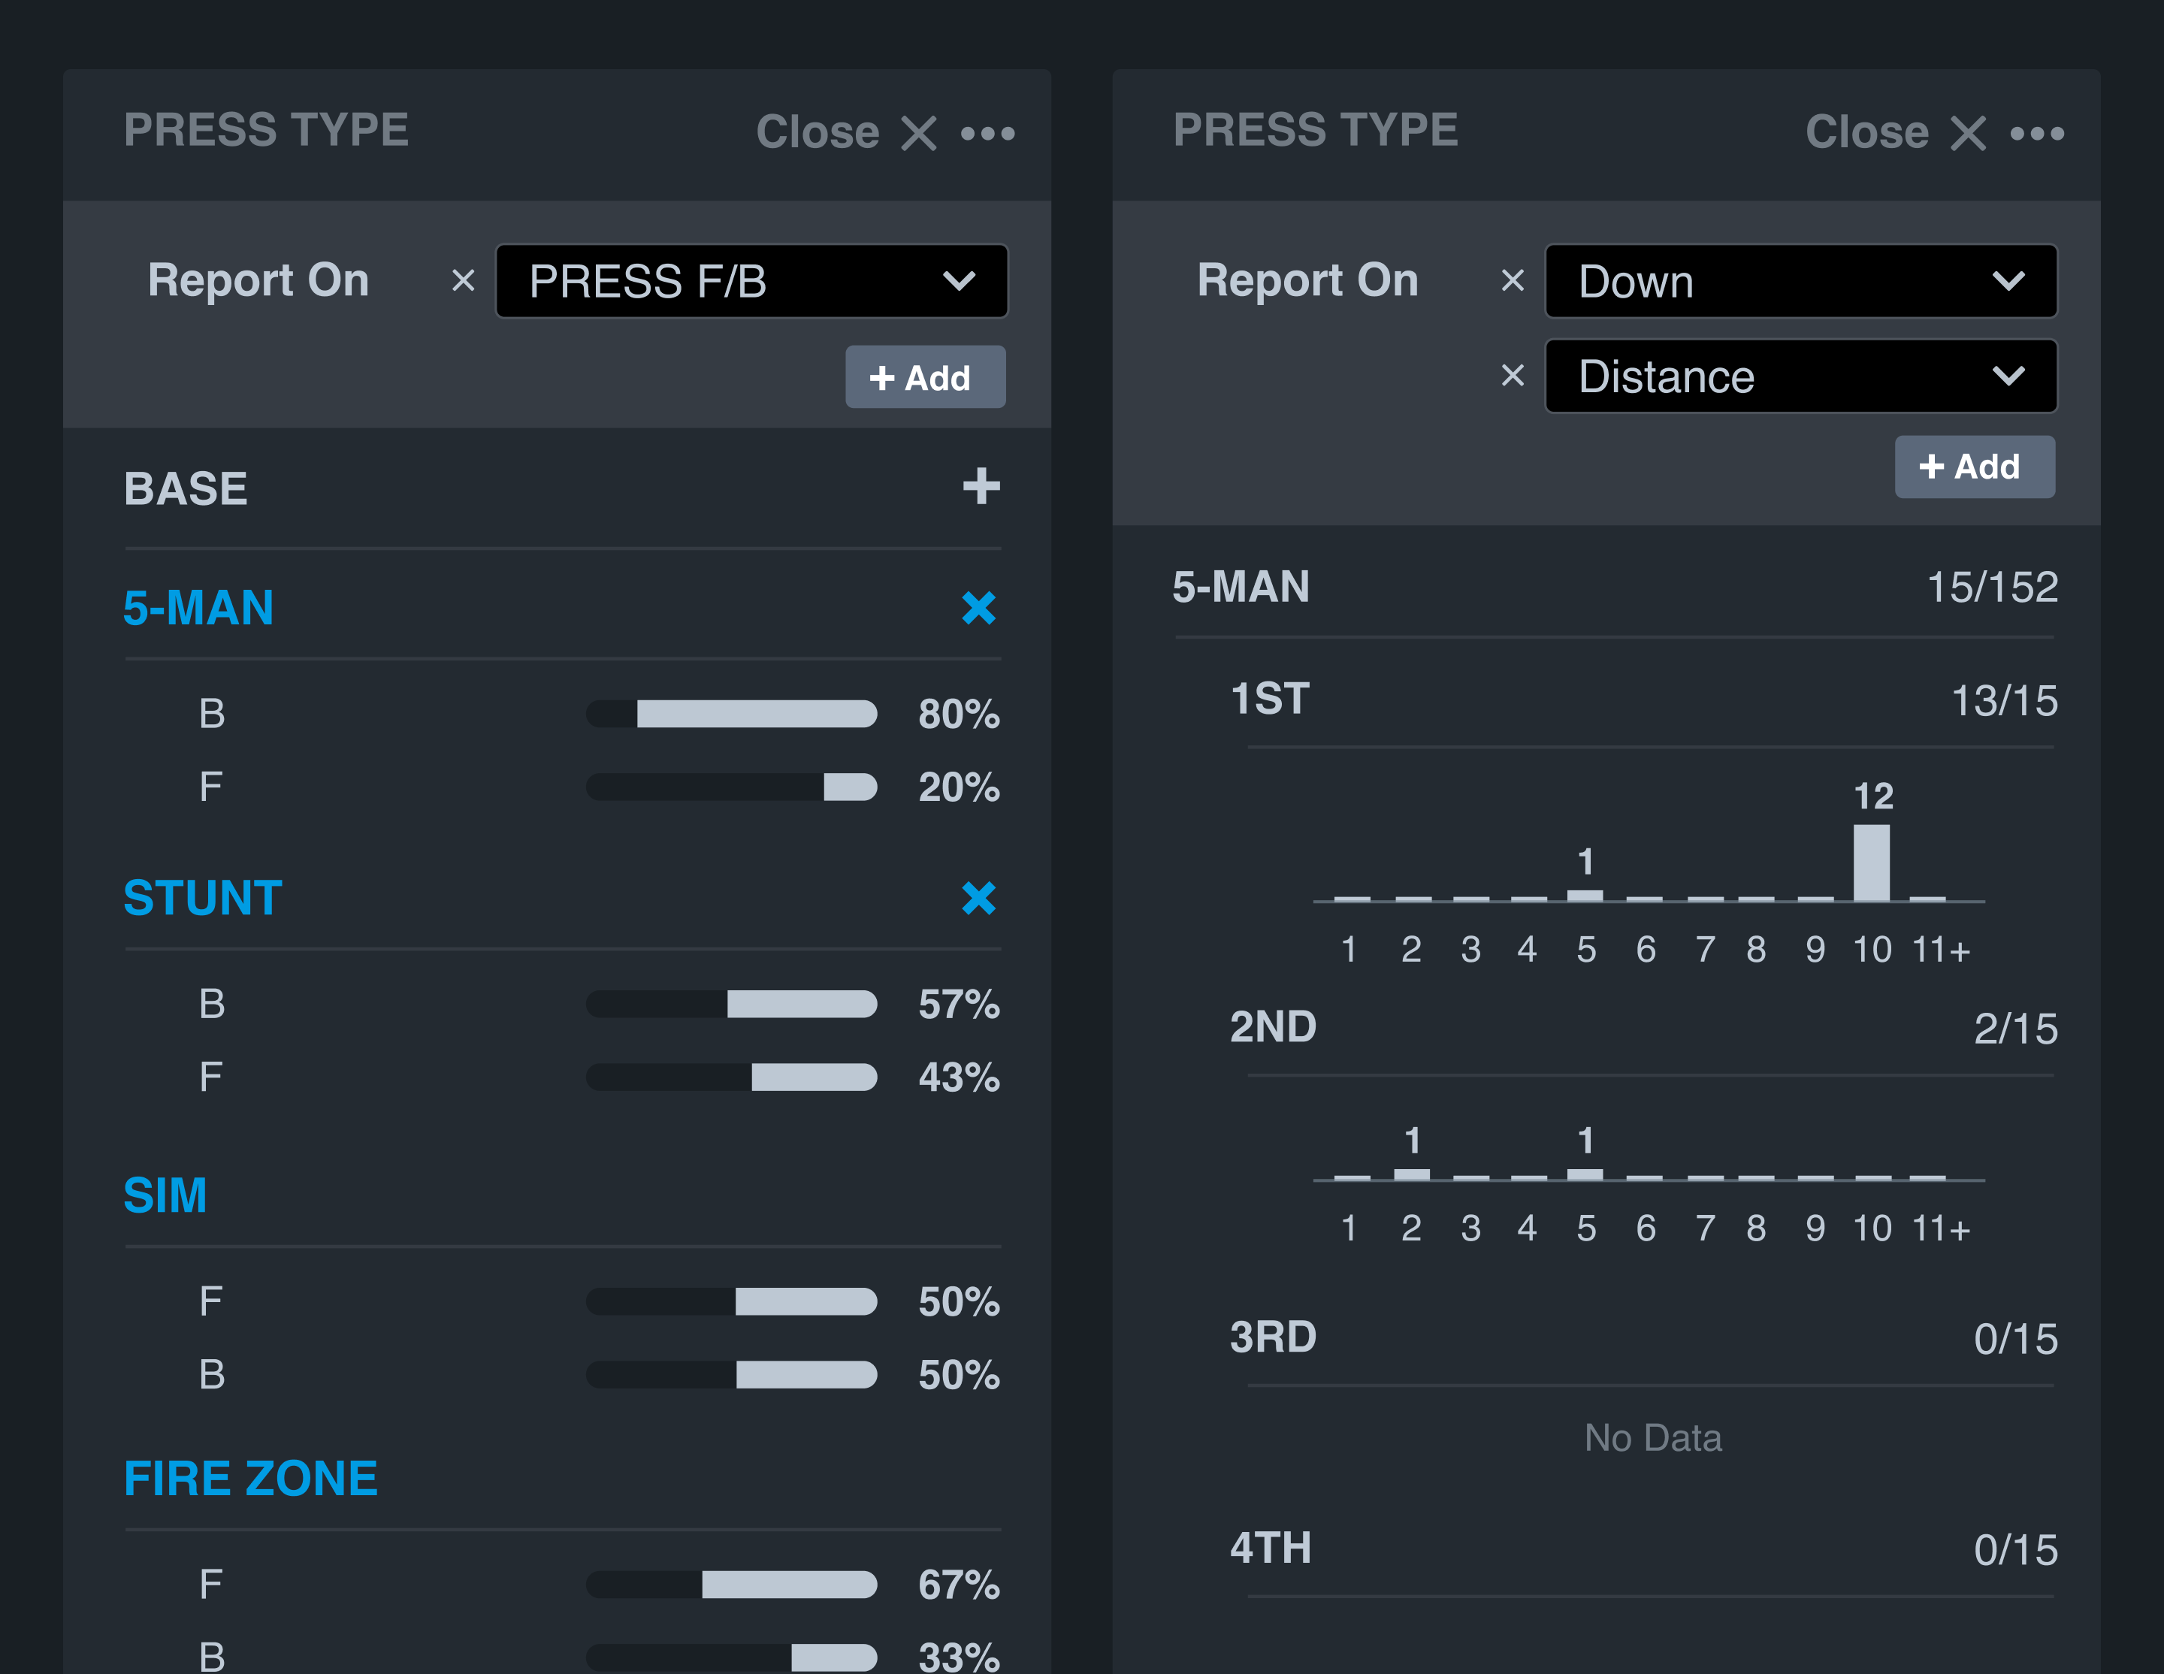Add BASE filter with plus icon
Screen dimensions: 2164x1674
[x=981, y=486]
